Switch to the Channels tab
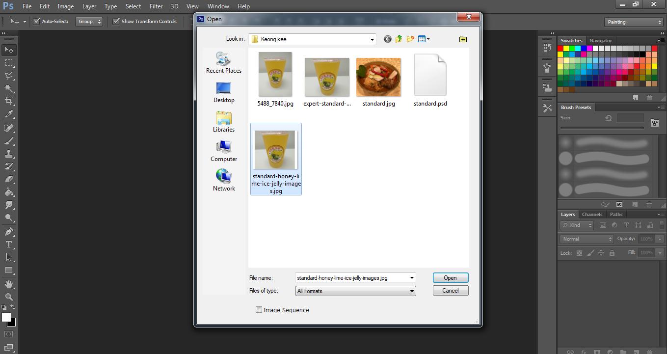This screenshot has height=354, width=667. pos(592,214)
